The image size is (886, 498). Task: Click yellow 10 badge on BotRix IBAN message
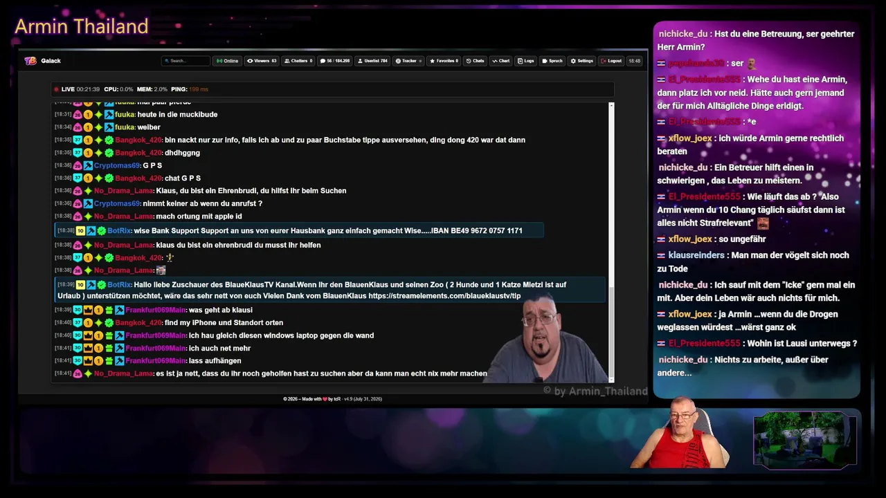pyautogui.click(x=80, y=230)
